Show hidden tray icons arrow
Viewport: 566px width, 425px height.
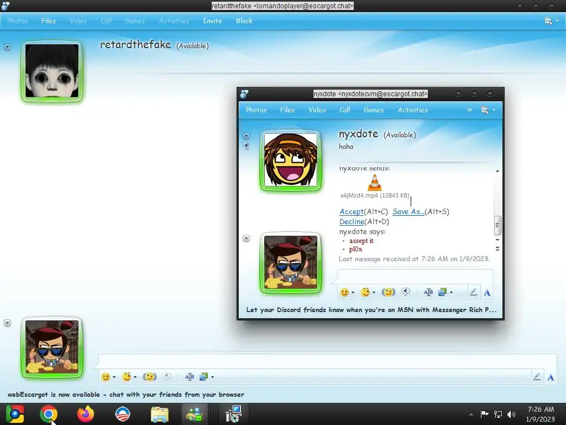pyautogui.click(x=471, y=414)
